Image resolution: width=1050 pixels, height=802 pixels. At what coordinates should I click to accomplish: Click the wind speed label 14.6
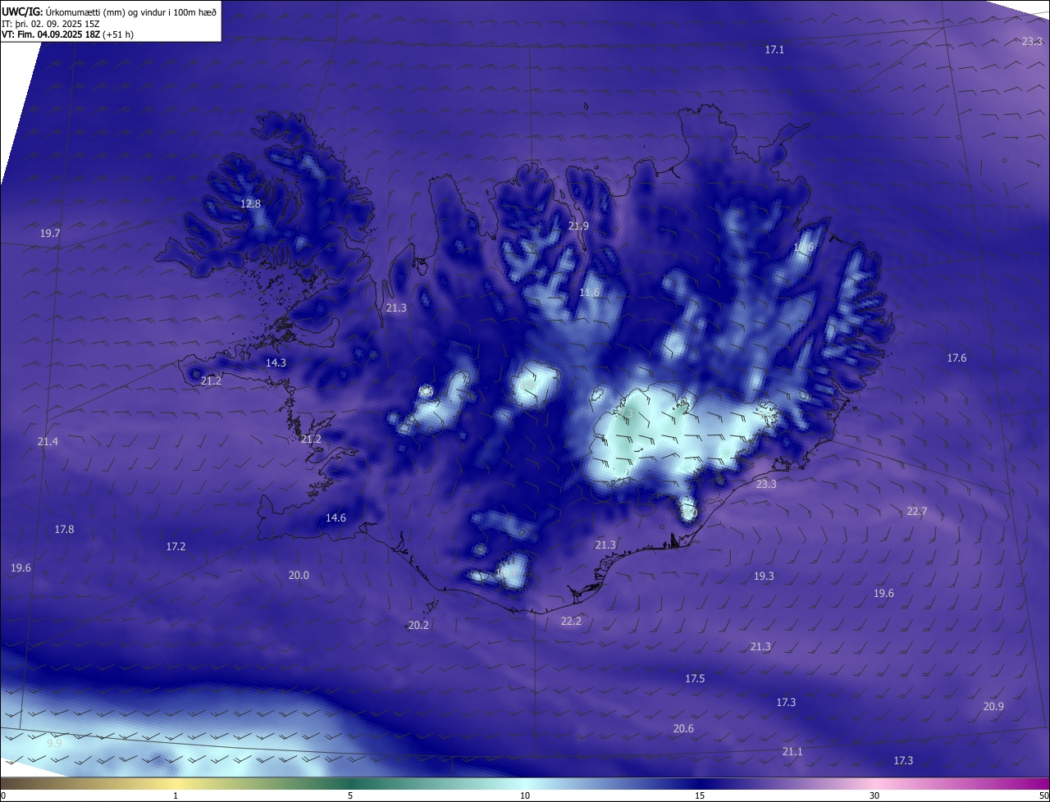(x=336, y=517)
